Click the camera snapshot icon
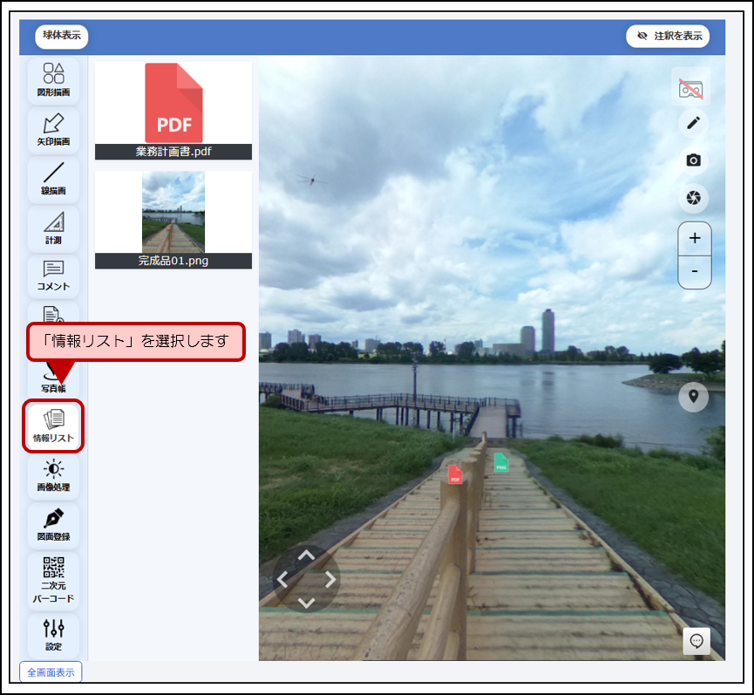Viewport: 754px width, 695px height. (693, 160)
